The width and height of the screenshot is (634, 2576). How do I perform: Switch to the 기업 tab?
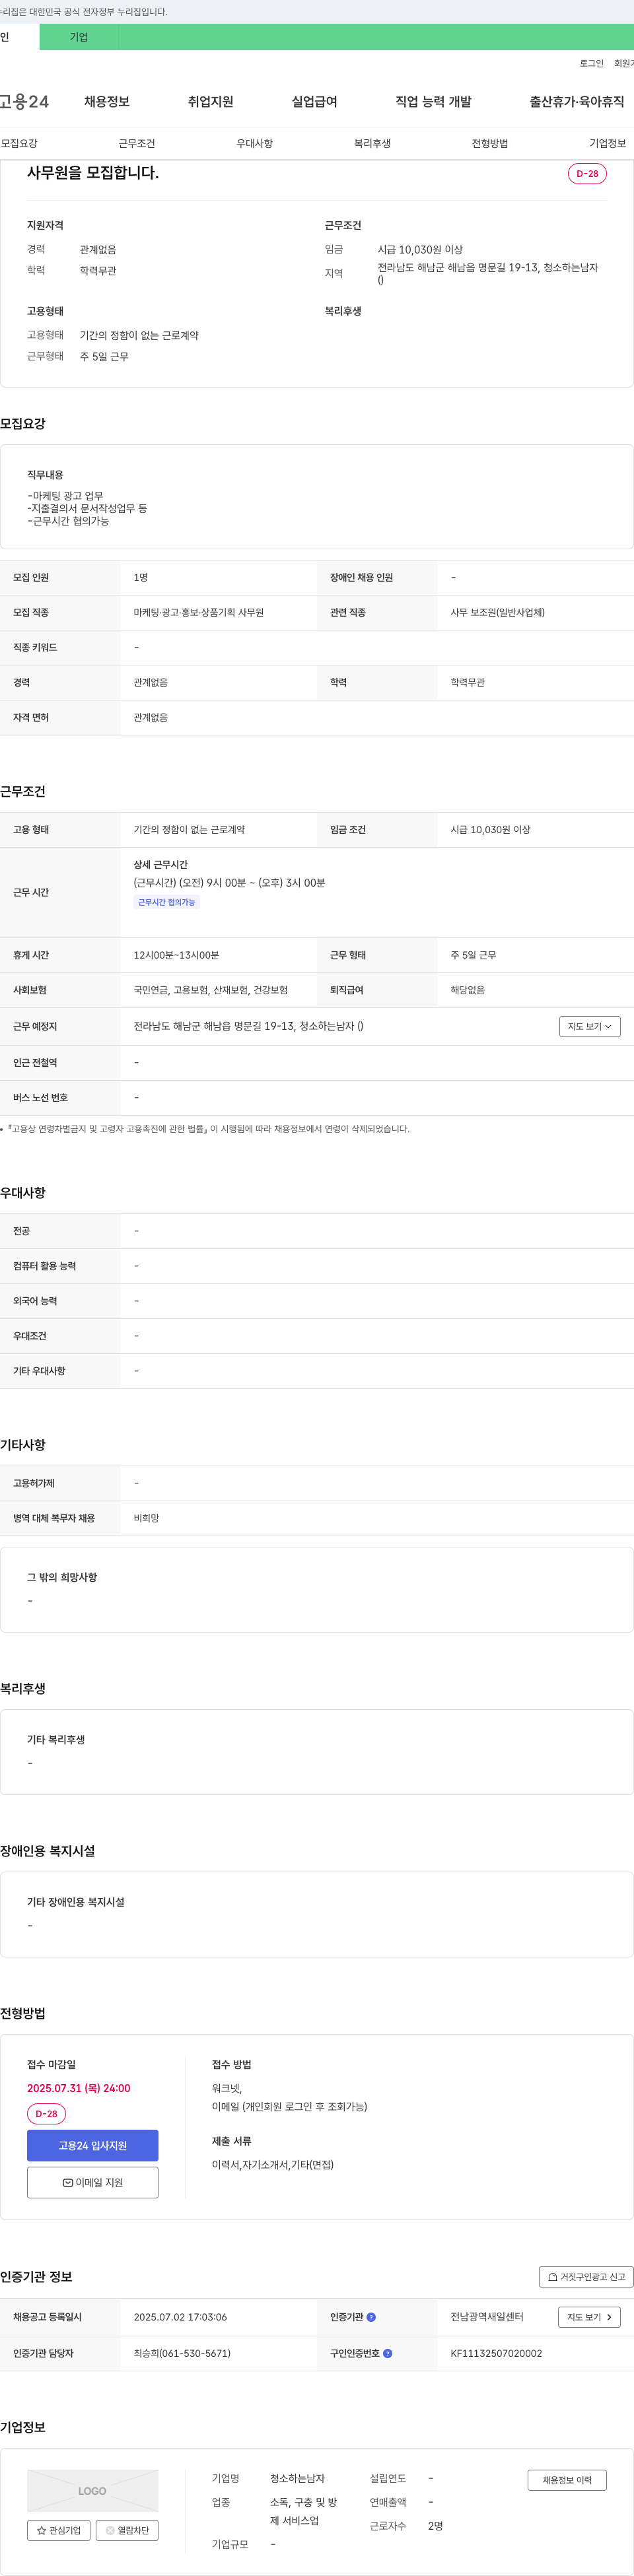coord(79,37)
